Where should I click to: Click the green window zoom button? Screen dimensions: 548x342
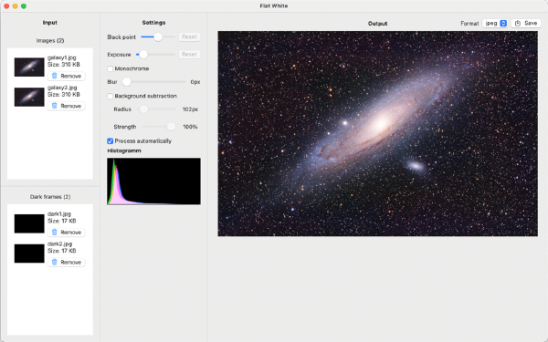(x=24, y=6)
